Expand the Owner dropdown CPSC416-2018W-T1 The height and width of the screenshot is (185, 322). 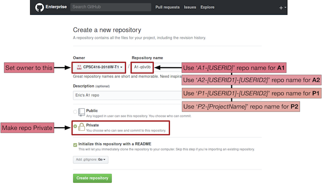coord(99,67)
